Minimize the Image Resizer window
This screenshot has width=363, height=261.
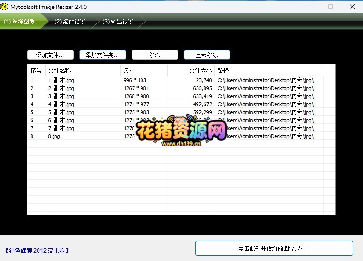tap(309, 7)
